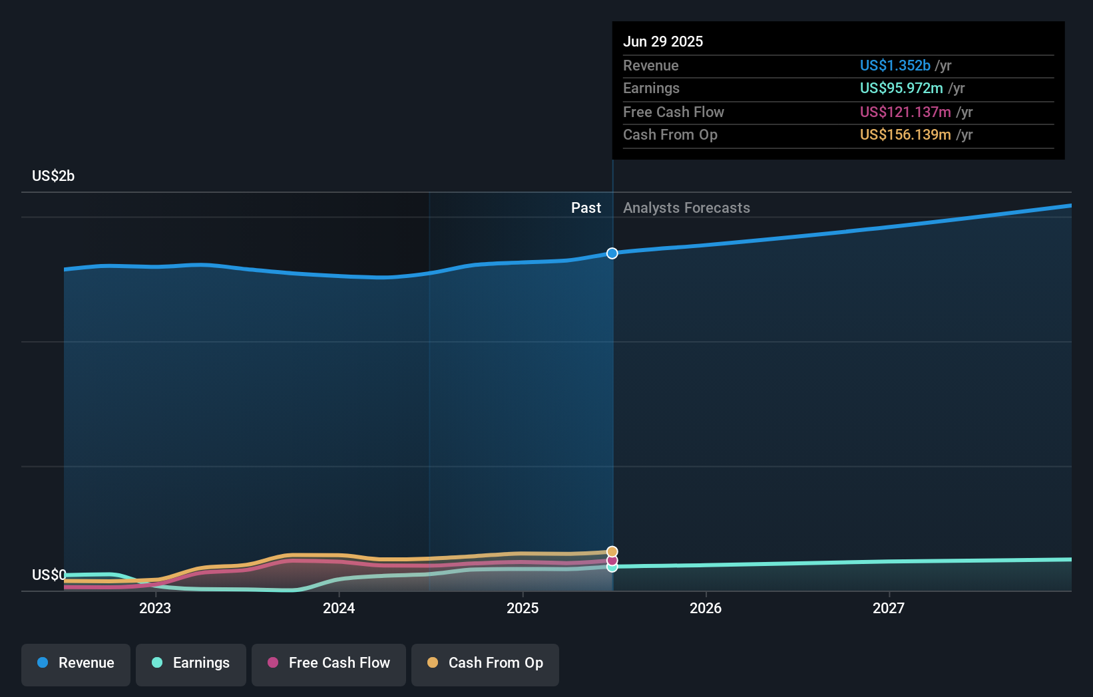Click the 2027 x-axis label

[x=889, y=608]
